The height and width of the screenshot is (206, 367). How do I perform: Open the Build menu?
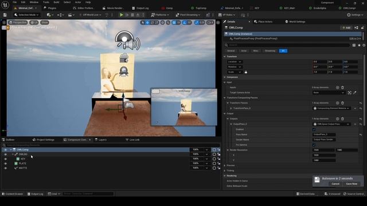click(56, 2)
